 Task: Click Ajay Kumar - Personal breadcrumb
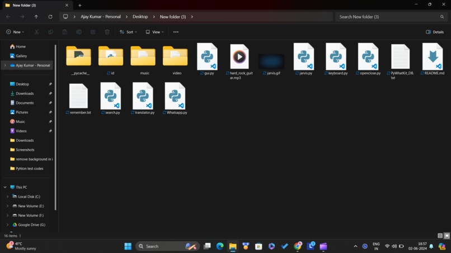101,17
